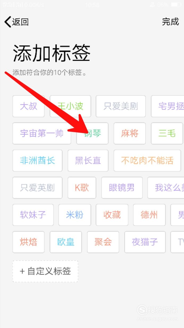Image resolution: width=184 pixels, height=328 pixels.
Task: Choose the 只爱美剧 tag
Action: [121, 106]
